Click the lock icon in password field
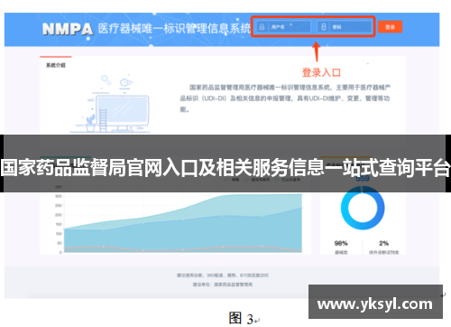 [324, 27]
